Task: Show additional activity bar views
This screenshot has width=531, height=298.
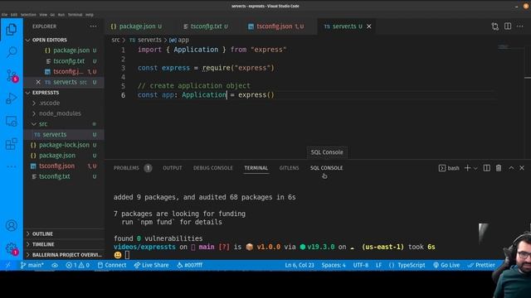Action: [11, 166]
